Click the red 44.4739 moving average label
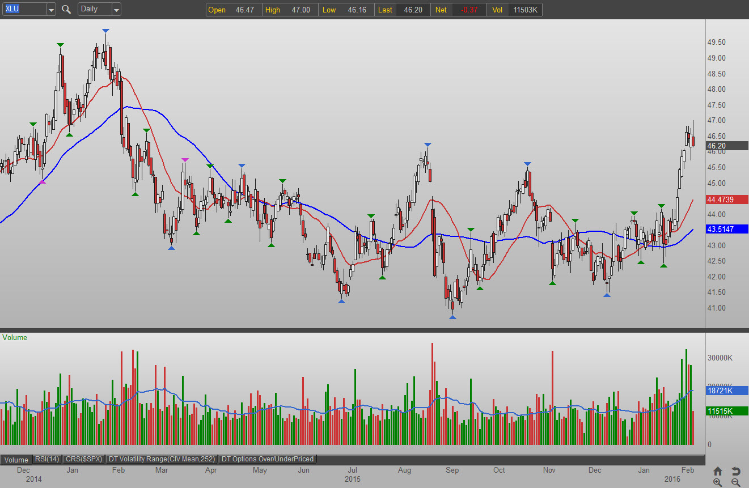Image resolution: width=749 pixels, height=488 pixels. [726, 200]
